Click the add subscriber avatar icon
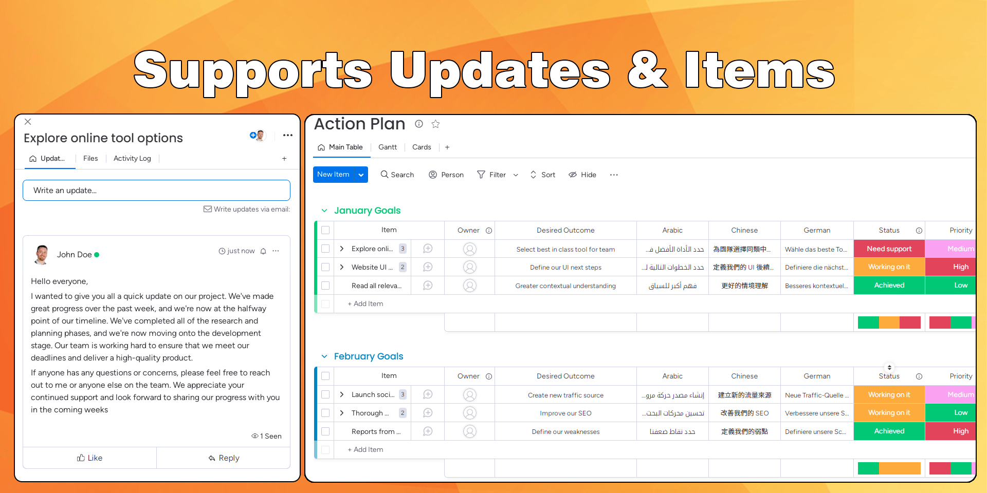 (x=258, y=136)
